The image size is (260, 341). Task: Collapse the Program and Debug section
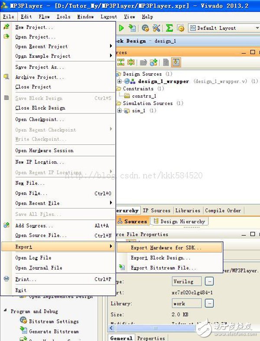point(6,311)
